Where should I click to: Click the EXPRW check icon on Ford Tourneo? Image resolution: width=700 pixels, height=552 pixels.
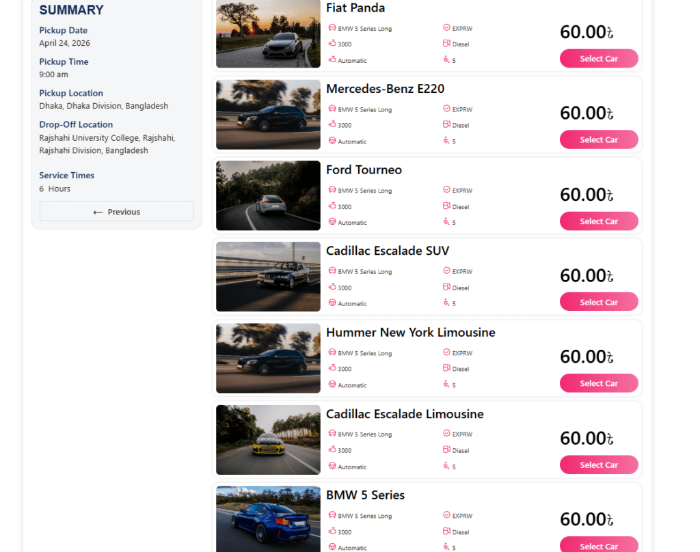[446, 190]
